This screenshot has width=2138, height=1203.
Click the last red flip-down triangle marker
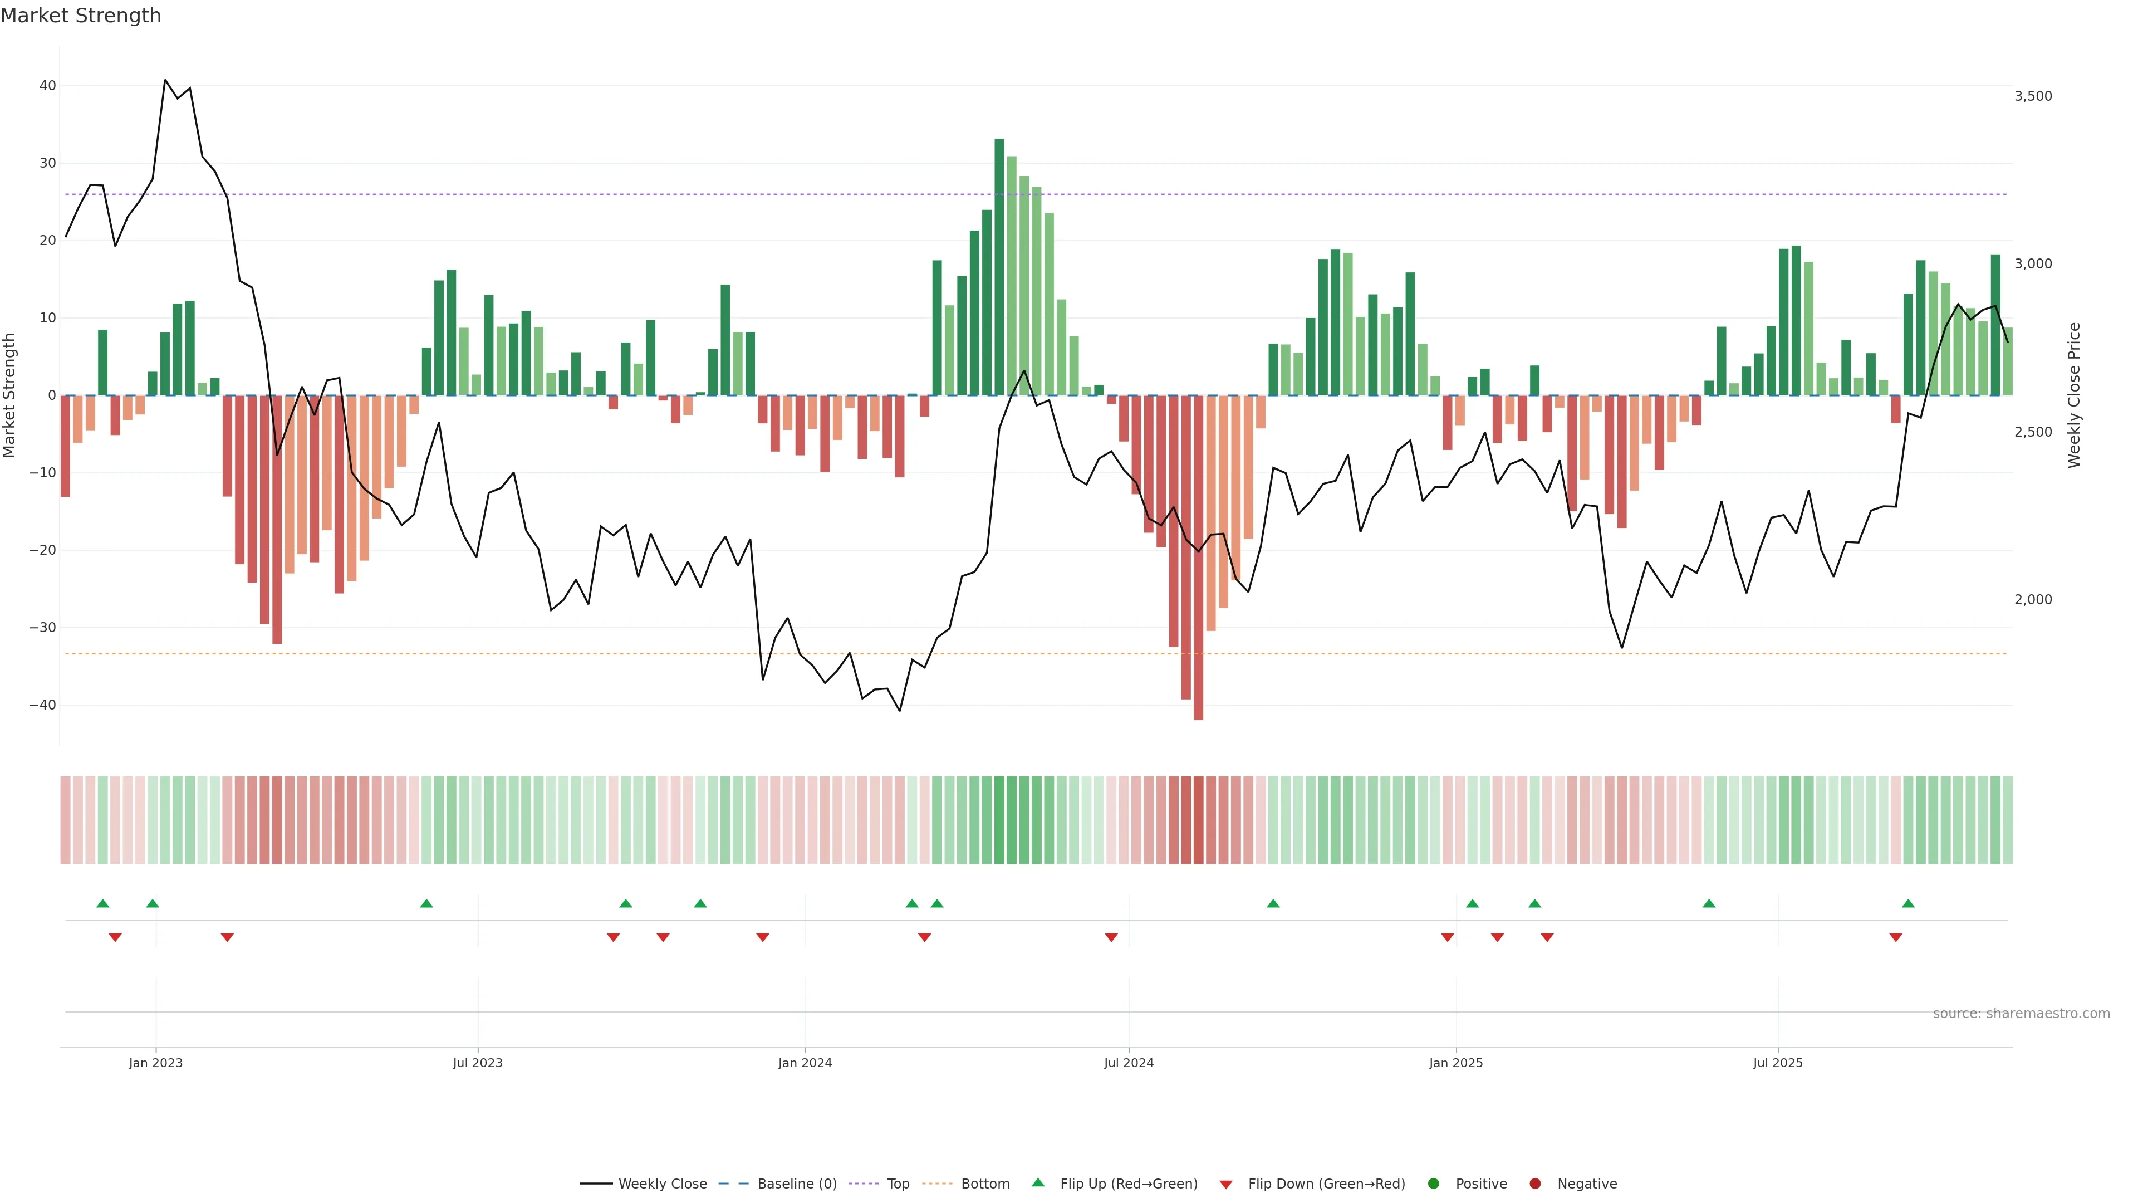tap(1896, 937)
